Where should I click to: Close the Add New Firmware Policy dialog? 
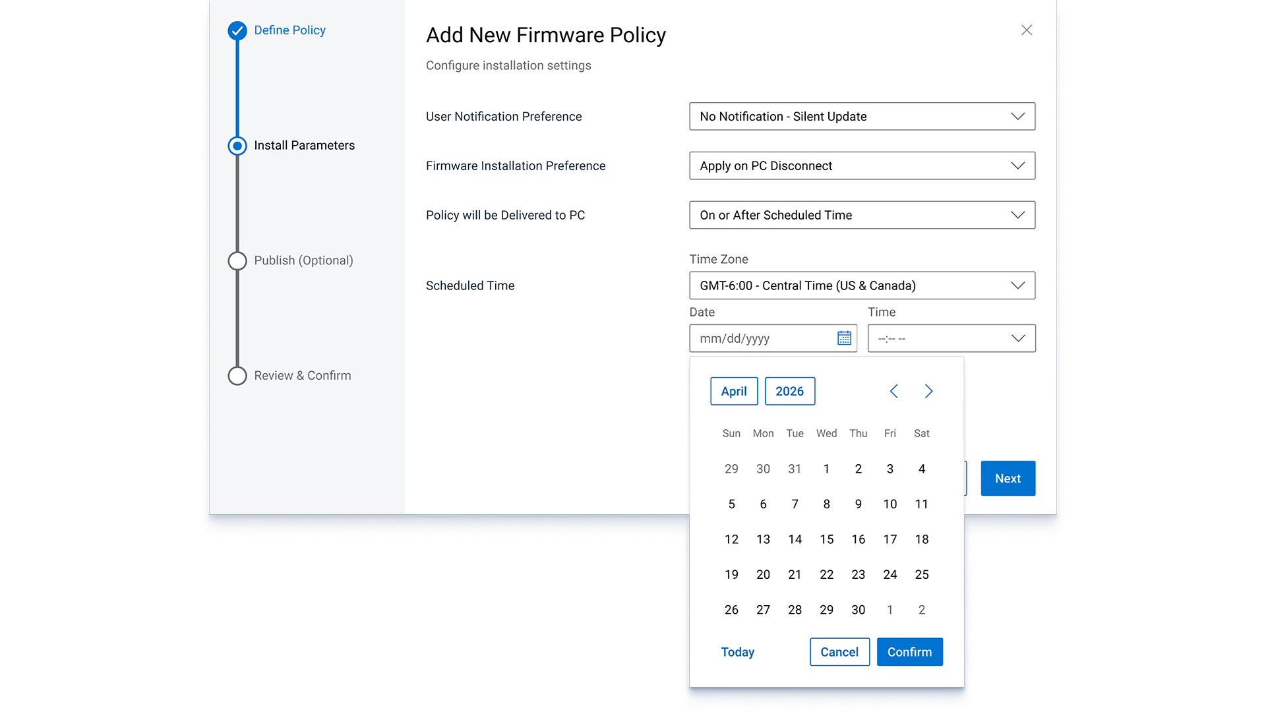coord(1027,30)
